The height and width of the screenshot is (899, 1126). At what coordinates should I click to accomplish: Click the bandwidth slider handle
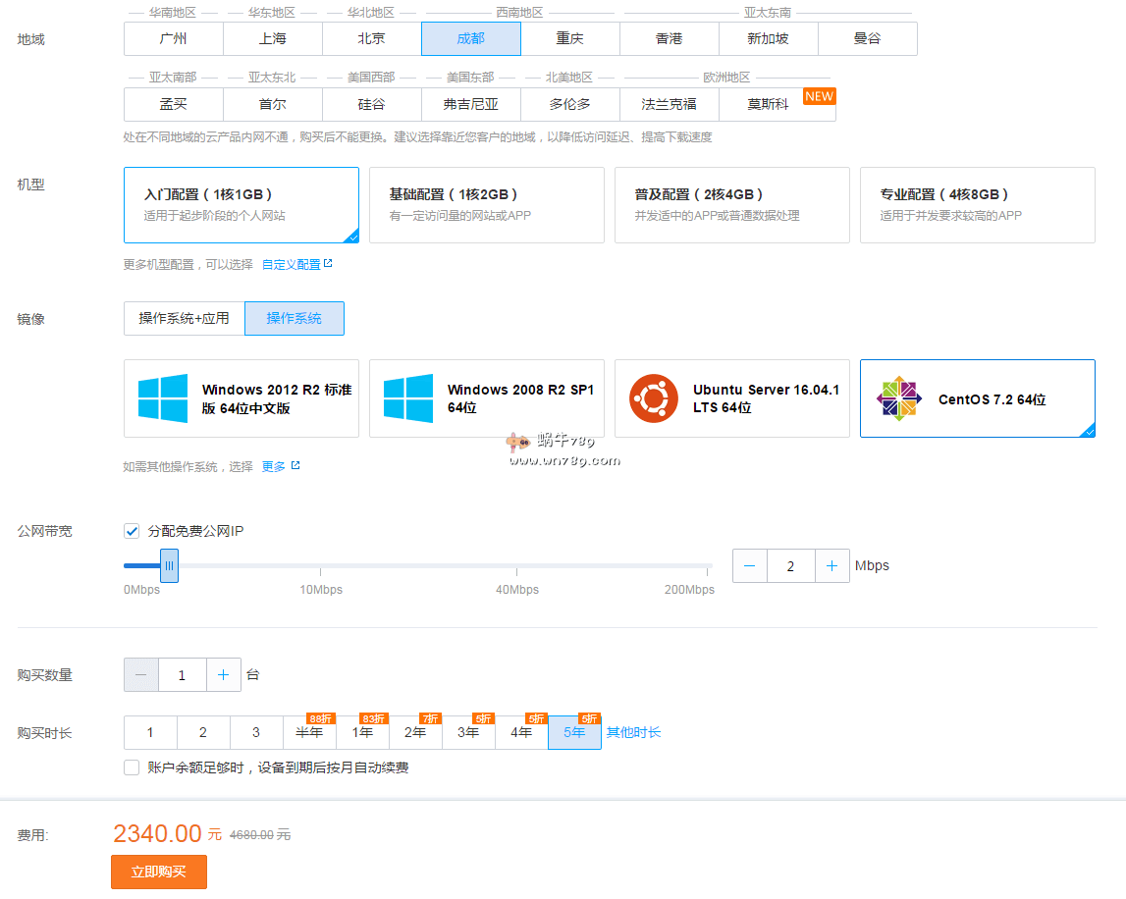(169, 566)
